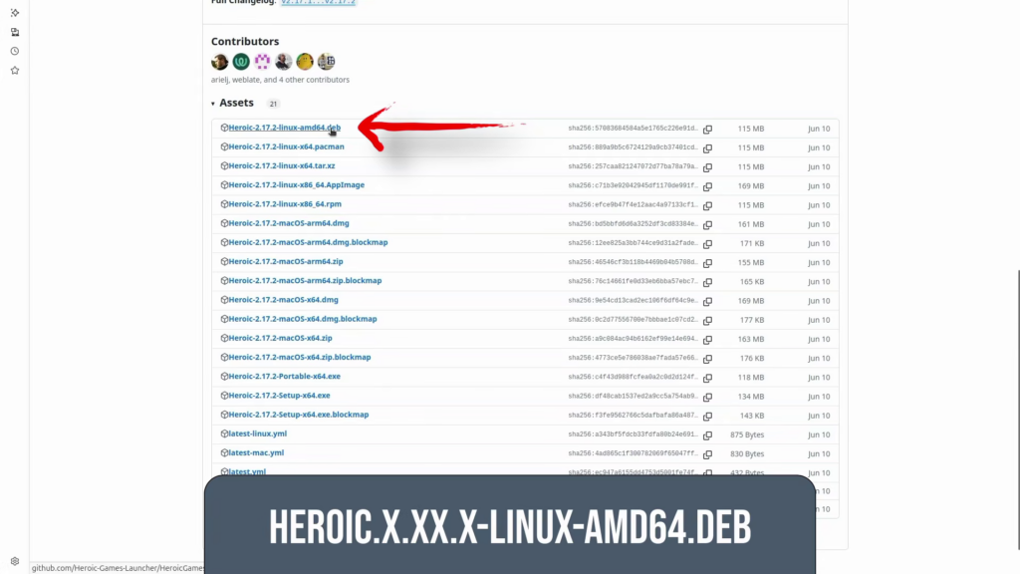Image resolution: width=1020 pixels, height=574 pixels.
Task: Copy sha256 hash of the linux-amd64.deb file
Action: click(707, 130)
